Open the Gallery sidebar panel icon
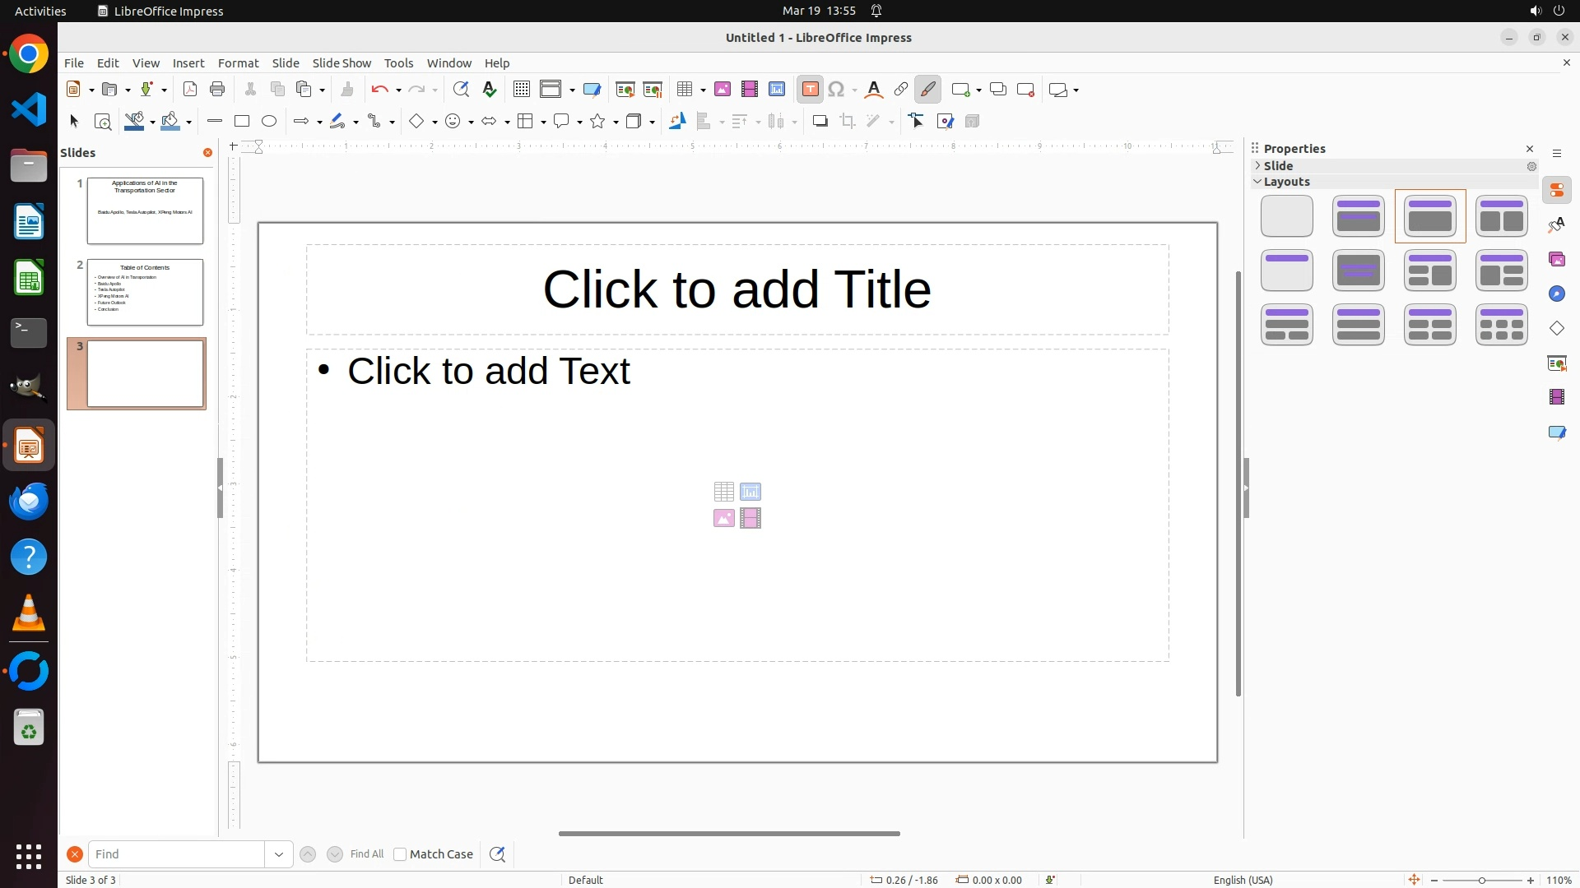This screenshot has height=888, width=1580. click(1557, 260)
